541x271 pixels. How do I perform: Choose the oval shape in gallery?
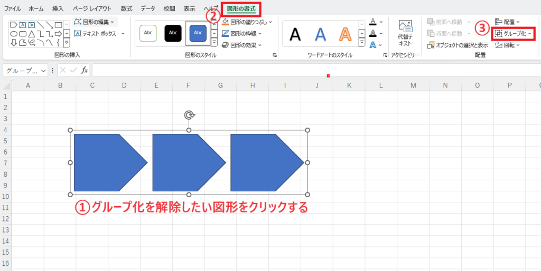13,33
